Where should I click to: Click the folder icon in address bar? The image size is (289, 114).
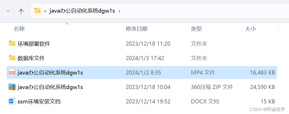[x=37, y=11]
